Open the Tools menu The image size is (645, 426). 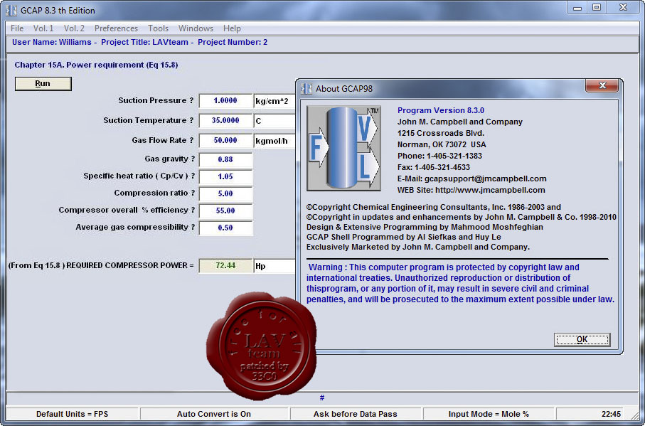(x=158, y=28)
